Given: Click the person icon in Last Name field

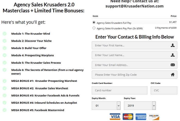Looking at the screenshot, I should click(173, 55).
